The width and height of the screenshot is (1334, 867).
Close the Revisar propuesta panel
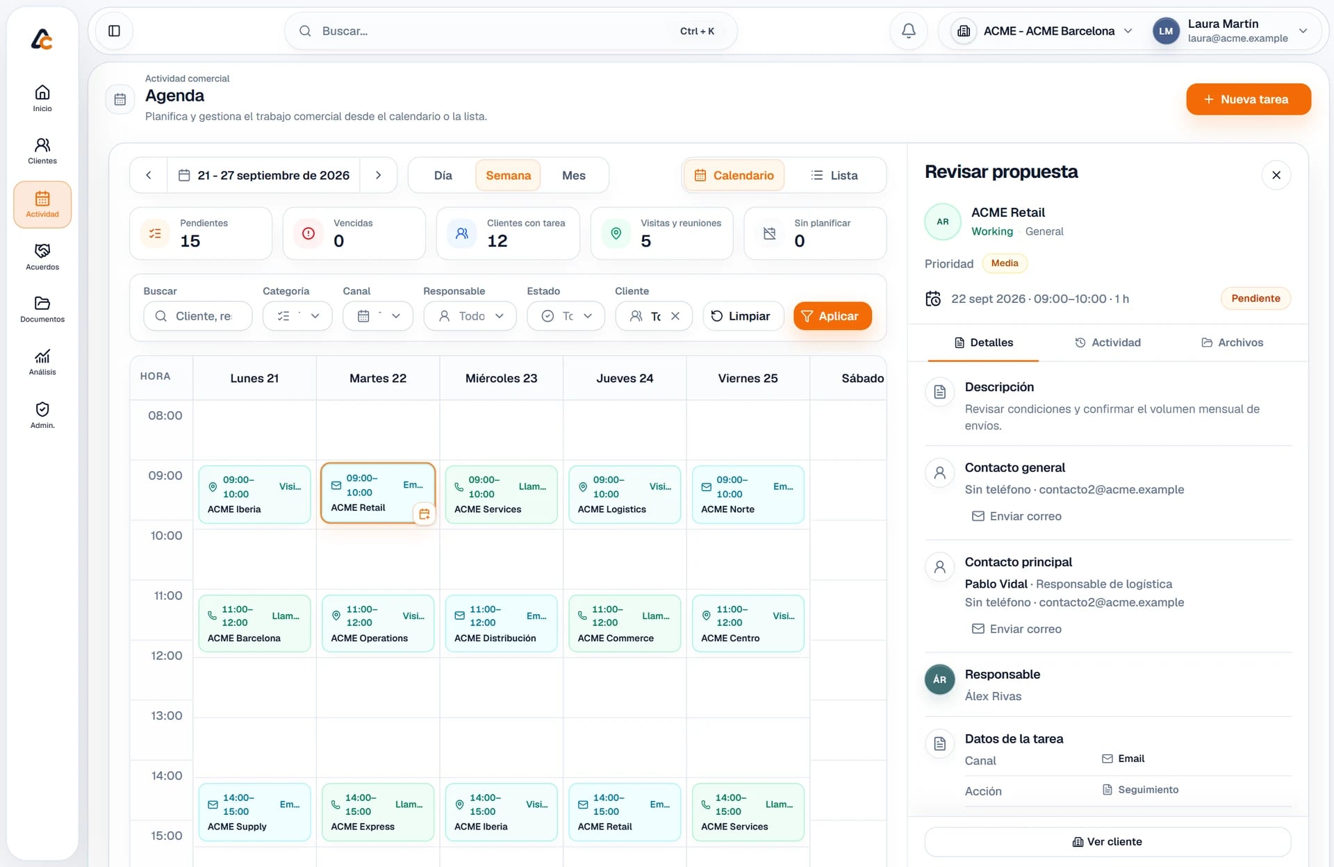click(1276, 175)
